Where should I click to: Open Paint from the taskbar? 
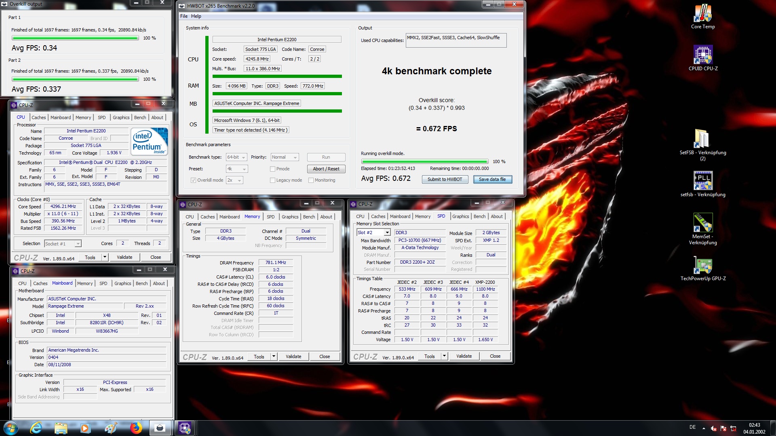tap(110, 428)
